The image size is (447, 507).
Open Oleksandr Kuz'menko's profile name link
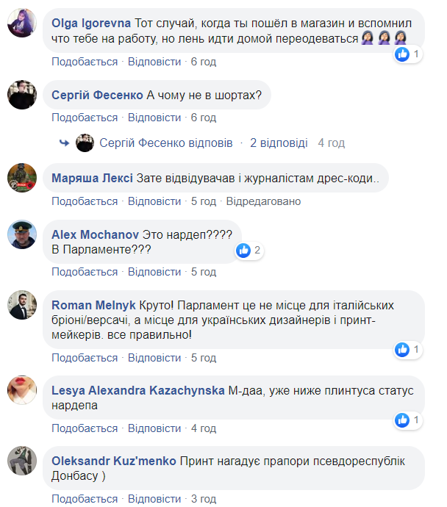click(114, 461)
